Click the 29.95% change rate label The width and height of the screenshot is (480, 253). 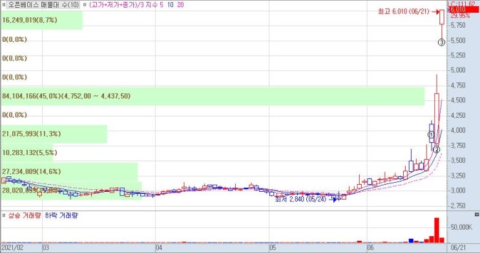click(x=460, y=15)
